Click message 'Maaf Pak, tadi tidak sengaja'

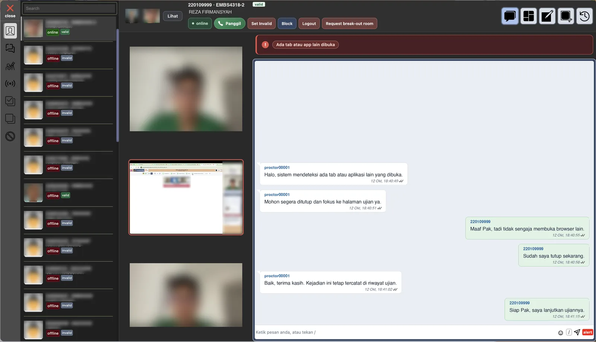tap(527, 228)
